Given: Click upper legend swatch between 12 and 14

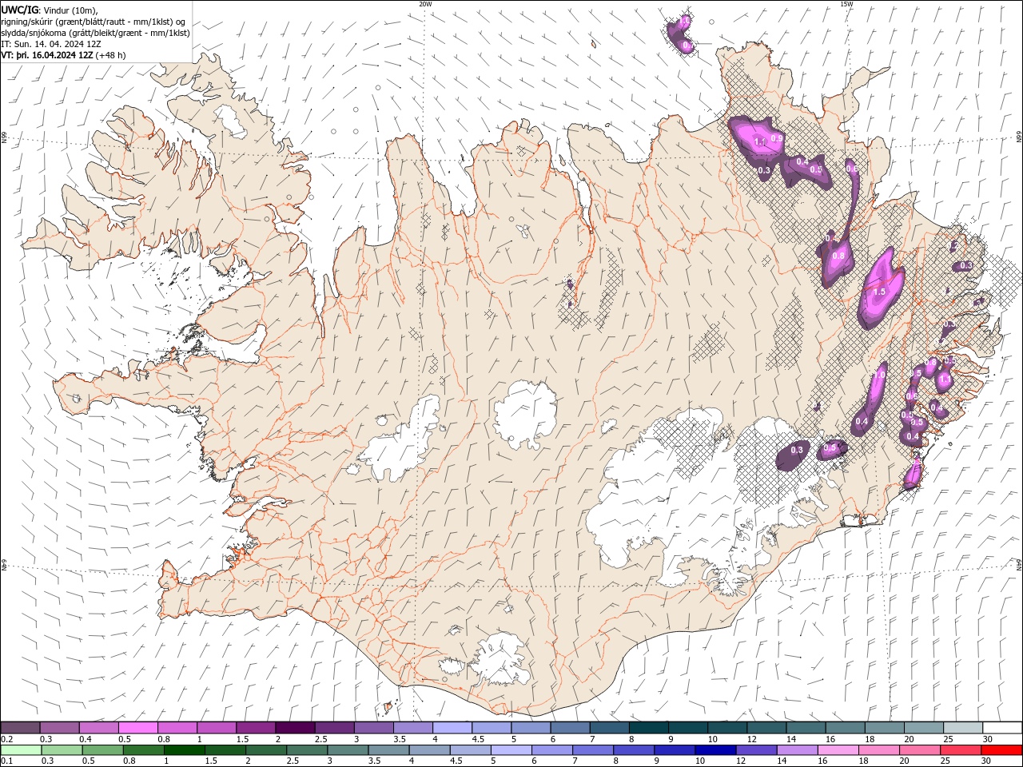Looking at the screenshot, I should pyautogui.click(x=766, y=728).
